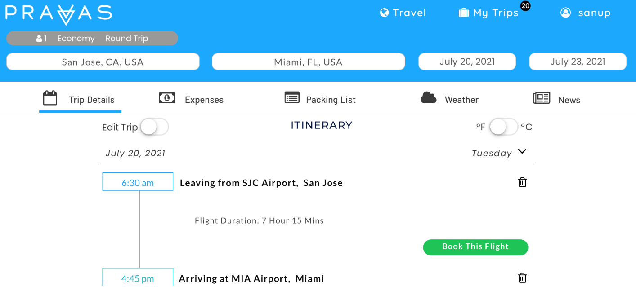
Task: Open the Travel globe icon
Action: (x=385, y=13)
